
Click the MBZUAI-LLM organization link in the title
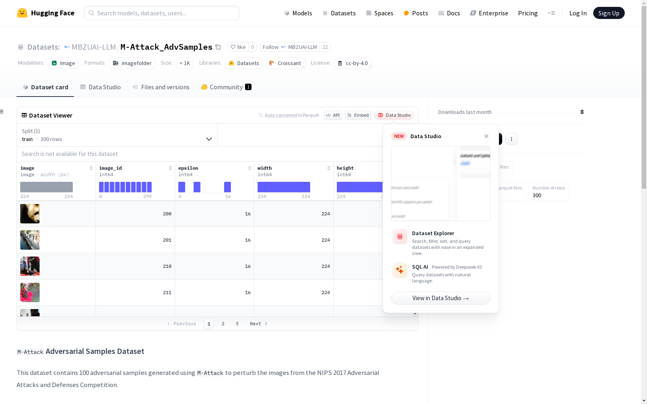point(94,47)
